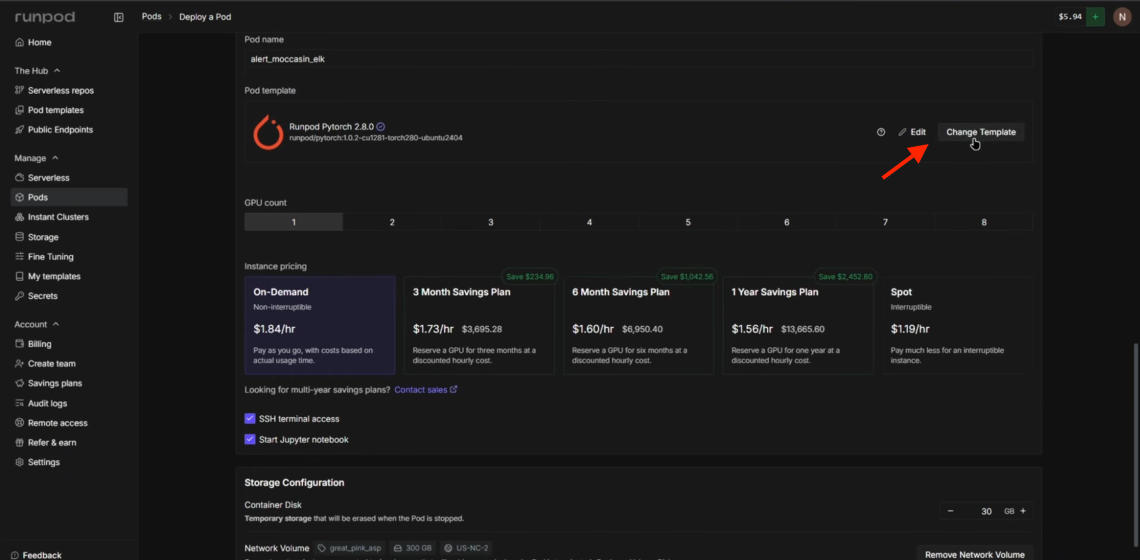Set GPU count to 3
Screen dimensions: 1140x560
[x=490, y=222]
